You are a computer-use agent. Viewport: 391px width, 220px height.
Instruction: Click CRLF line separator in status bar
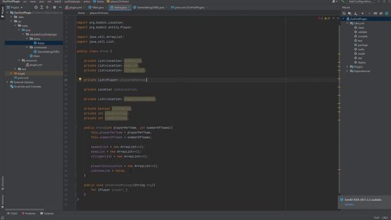point(386,218)
